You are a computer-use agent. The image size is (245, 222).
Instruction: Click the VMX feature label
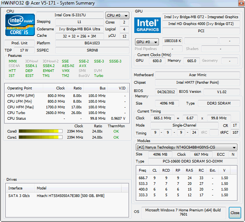click(66, 71)
